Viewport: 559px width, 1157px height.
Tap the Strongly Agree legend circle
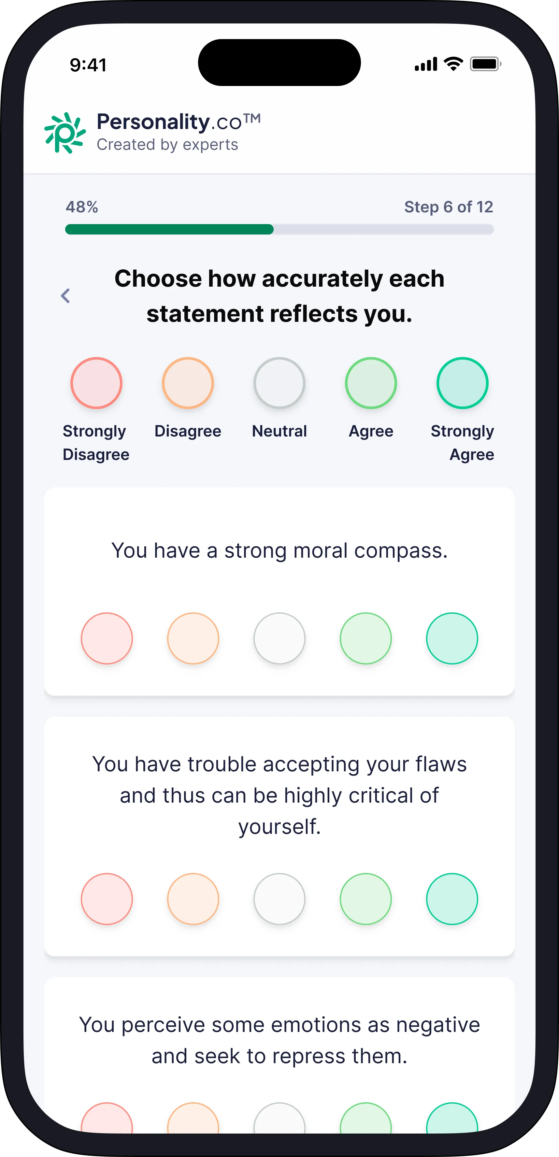pos(462,383)
